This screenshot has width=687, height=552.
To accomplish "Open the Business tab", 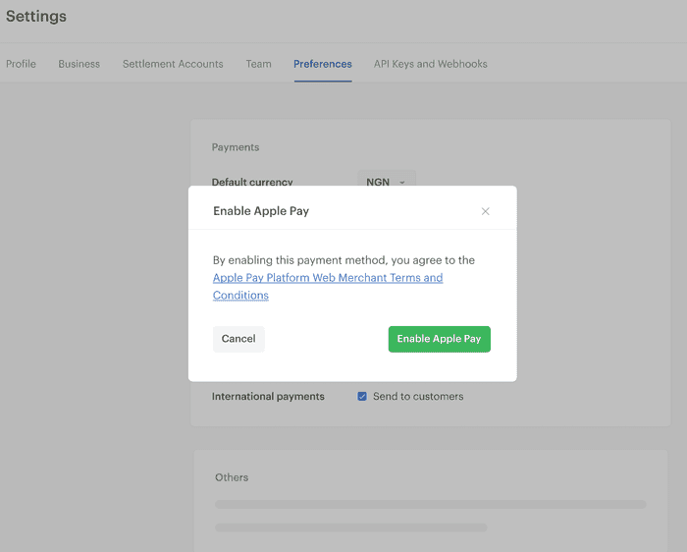I will (x=79, y=64).
